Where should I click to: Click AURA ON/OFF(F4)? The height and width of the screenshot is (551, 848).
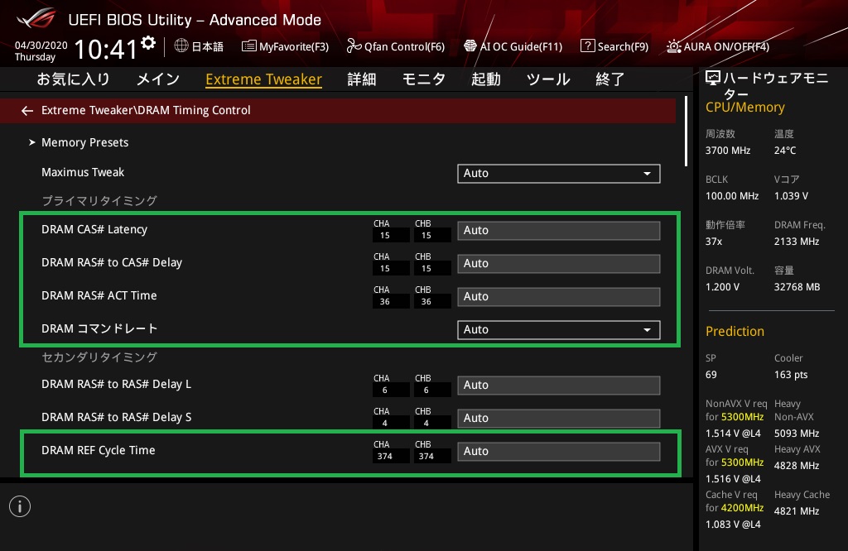click(x=726, y=46)
